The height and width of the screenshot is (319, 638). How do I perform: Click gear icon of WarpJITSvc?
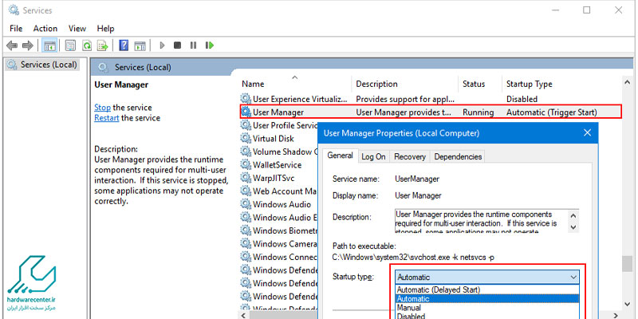click(246, 178)
